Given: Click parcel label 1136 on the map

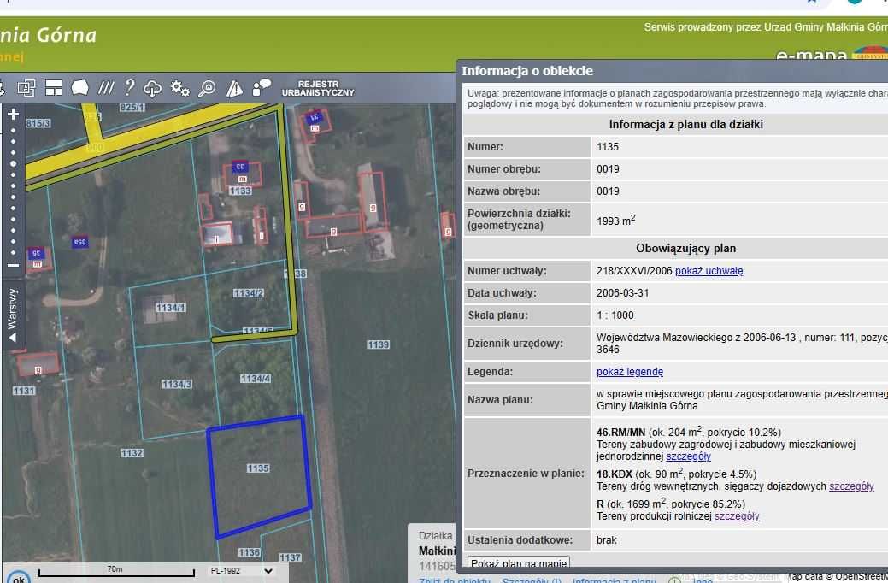Looking at the screenshot, I should [249, 552].
